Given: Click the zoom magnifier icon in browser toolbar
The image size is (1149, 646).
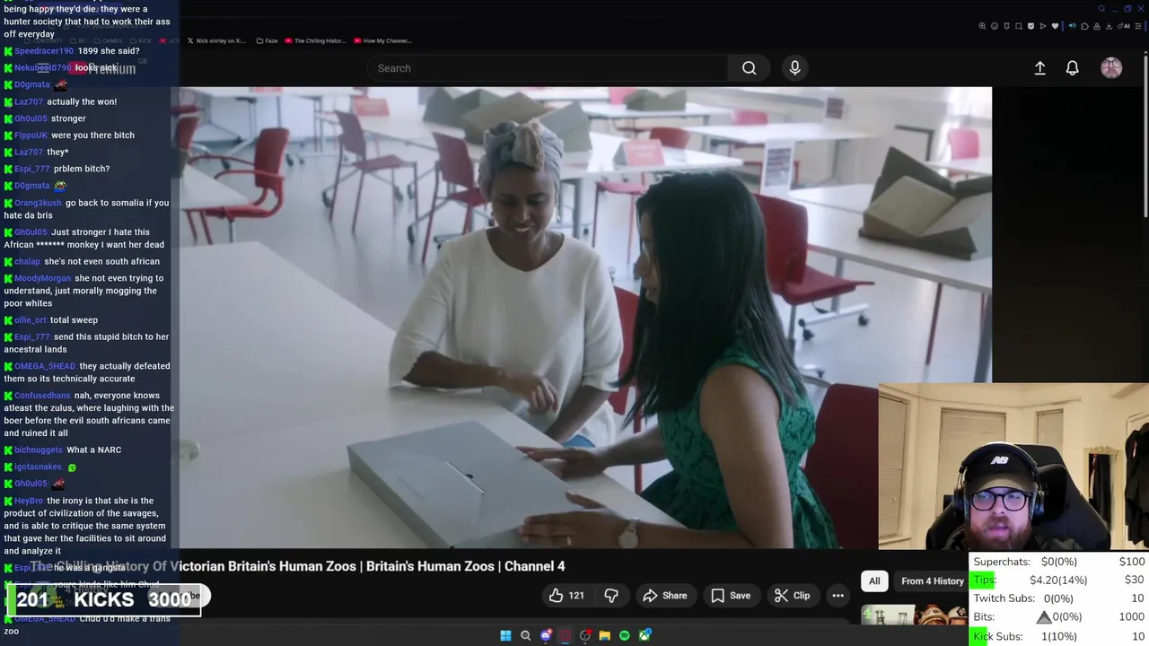Looking at the screenshot, I should coord(982,26).
